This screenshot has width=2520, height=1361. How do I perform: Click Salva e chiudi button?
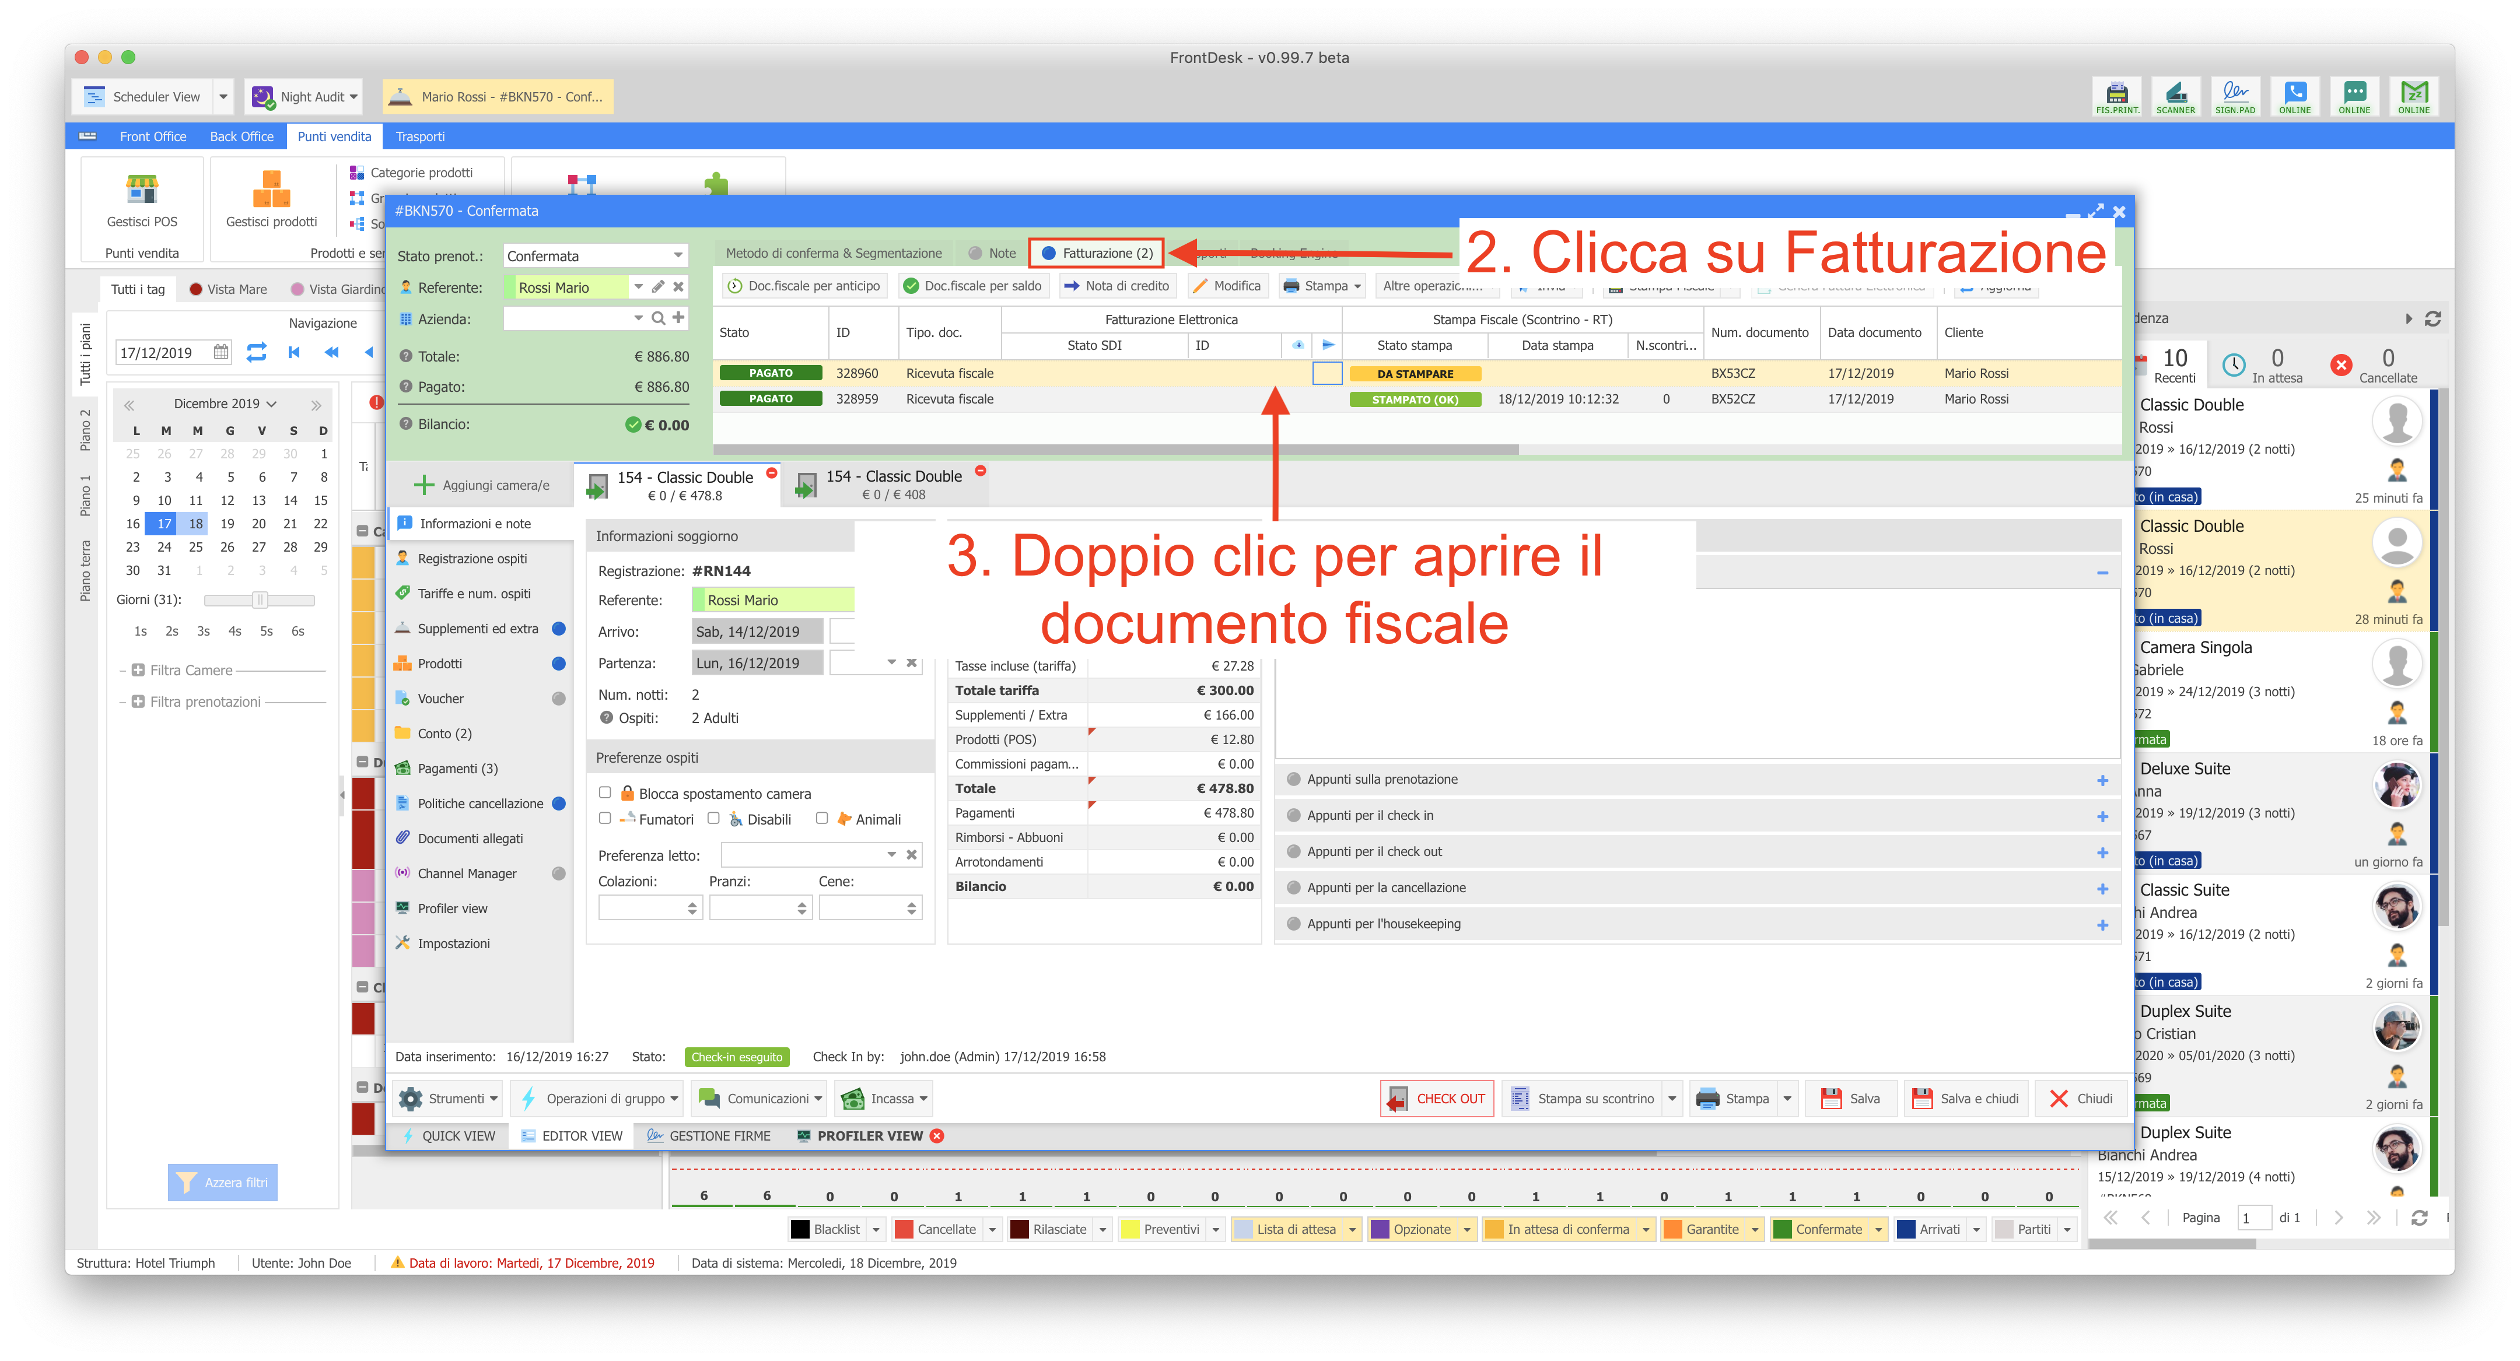(1966, 1098)
